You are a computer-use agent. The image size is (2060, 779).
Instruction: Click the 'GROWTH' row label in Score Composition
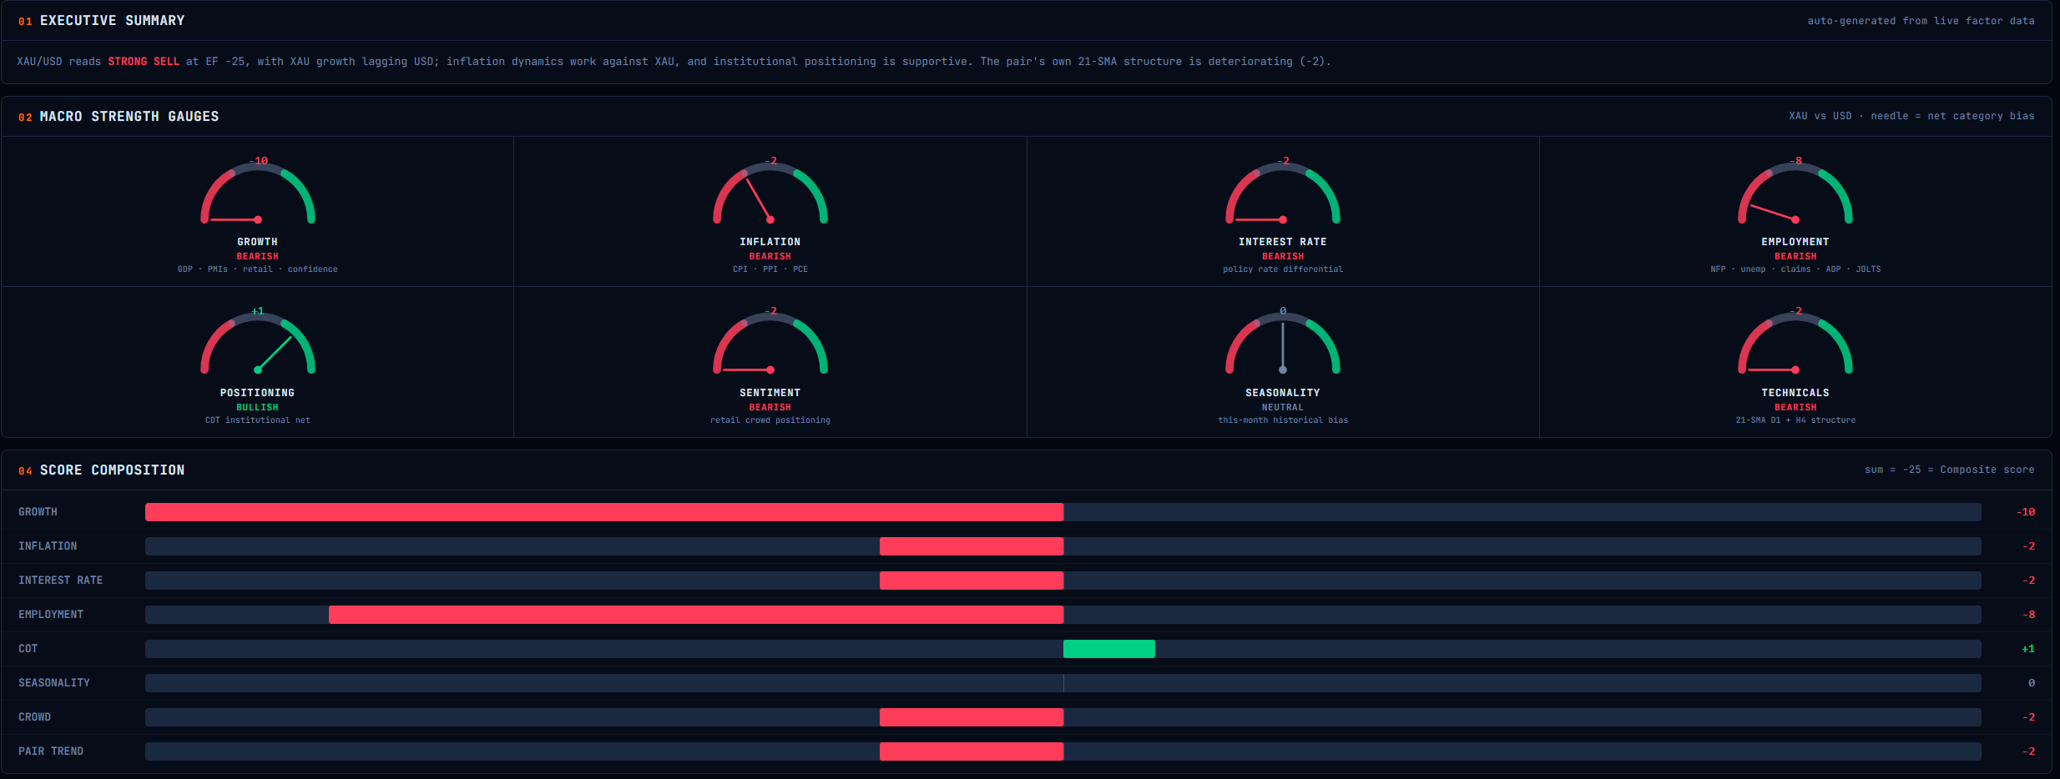pos(38,512)
